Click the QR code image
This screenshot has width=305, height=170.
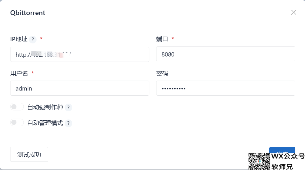[259, 161]
